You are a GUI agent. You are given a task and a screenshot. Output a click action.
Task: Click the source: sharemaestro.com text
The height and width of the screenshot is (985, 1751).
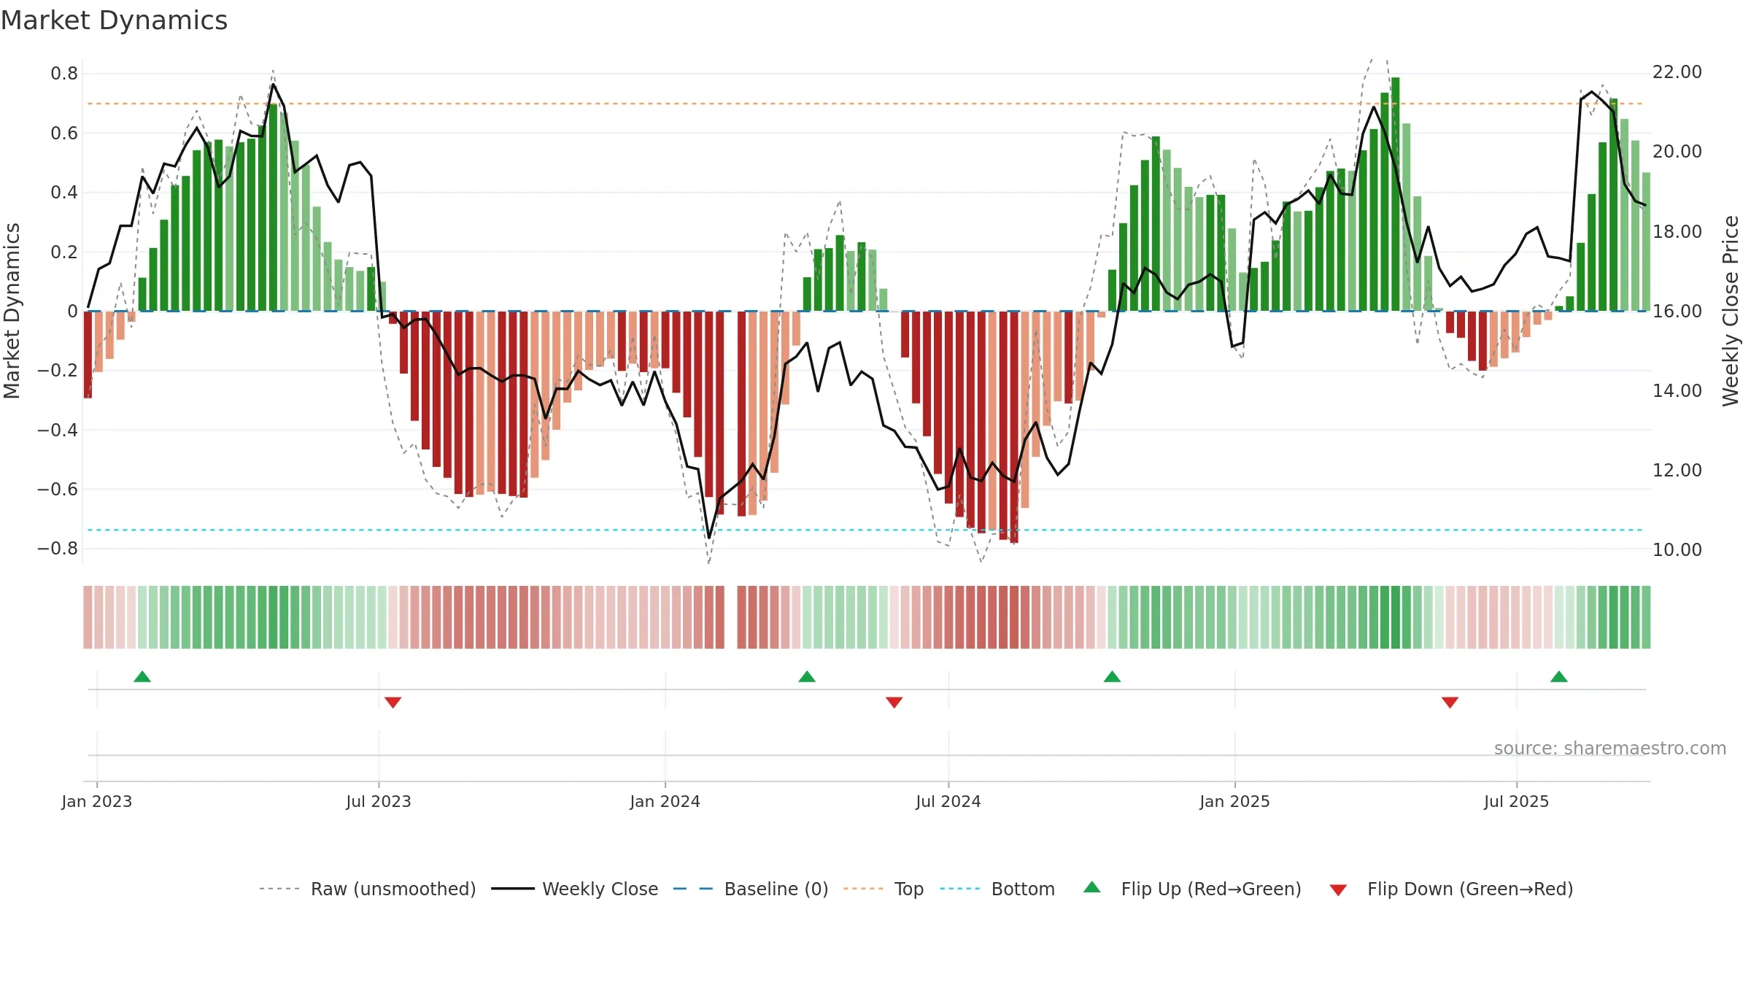point(1610,749)
